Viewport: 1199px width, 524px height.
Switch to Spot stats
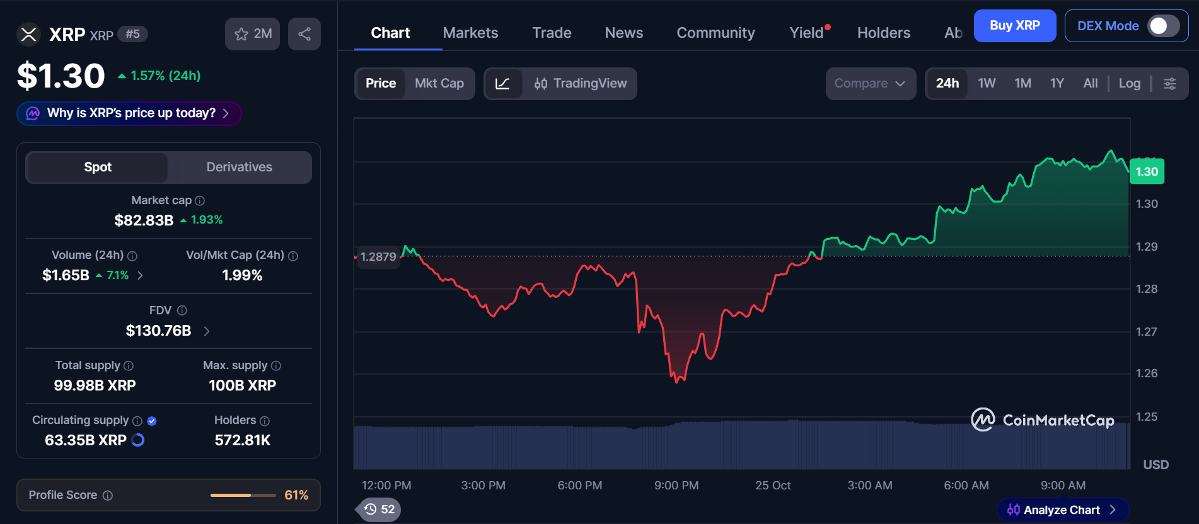click(x=98, y=167)
